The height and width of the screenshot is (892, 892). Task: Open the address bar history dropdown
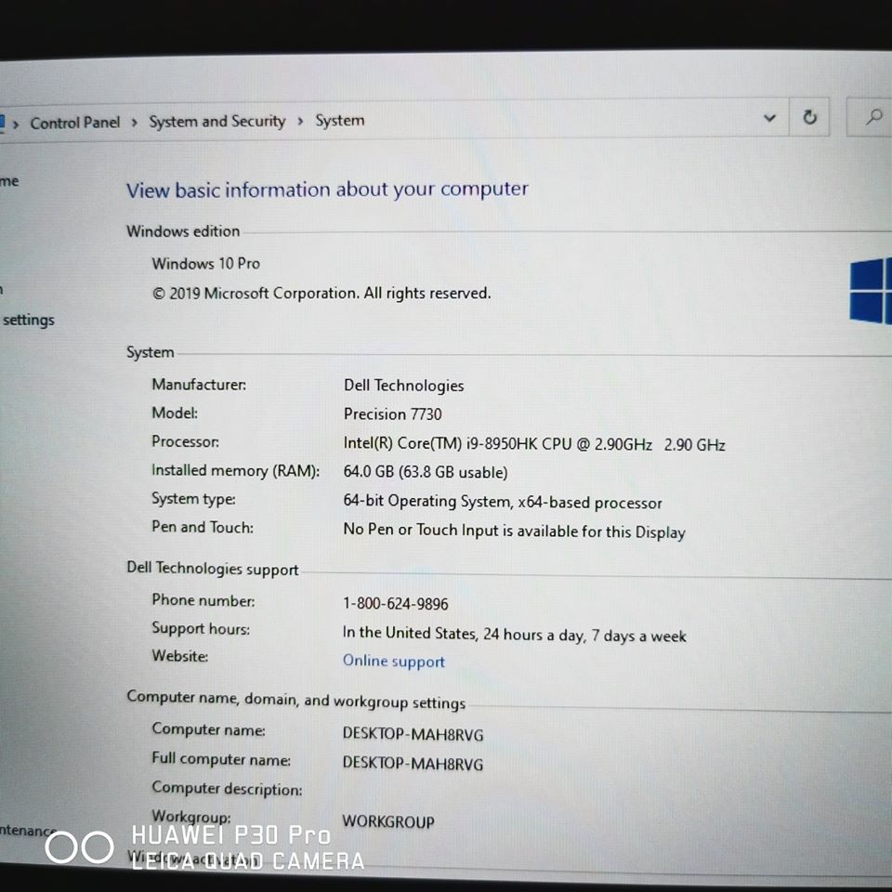[769, 118]
